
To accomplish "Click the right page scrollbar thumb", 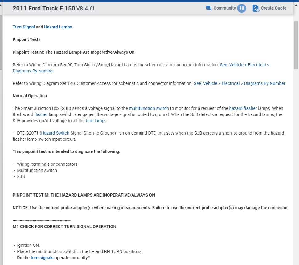I will (296, 45).
